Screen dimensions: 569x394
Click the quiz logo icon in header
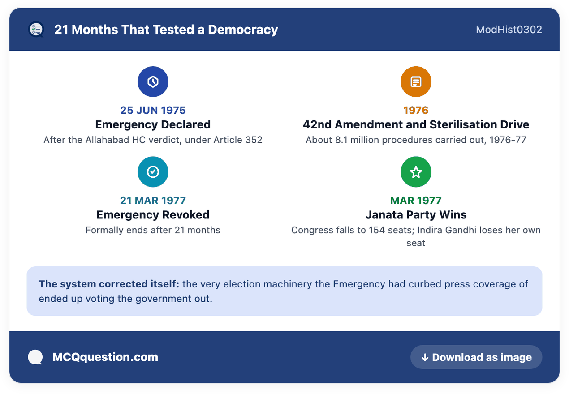click(x=36, y=30)
